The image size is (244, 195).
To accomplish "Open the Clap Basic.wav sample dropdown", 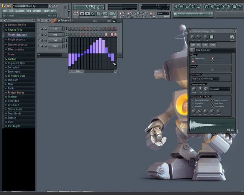I will tap(215, 50).
